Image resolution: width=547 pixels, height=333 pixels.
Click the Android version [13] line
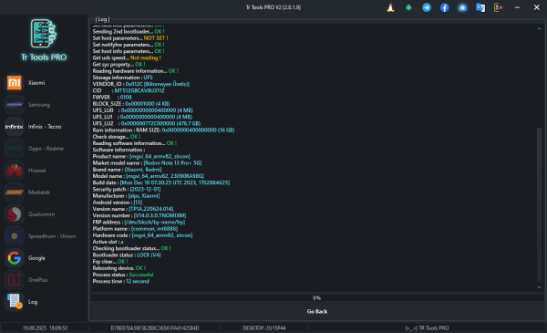pyautogui.click(x=118, y=203)
